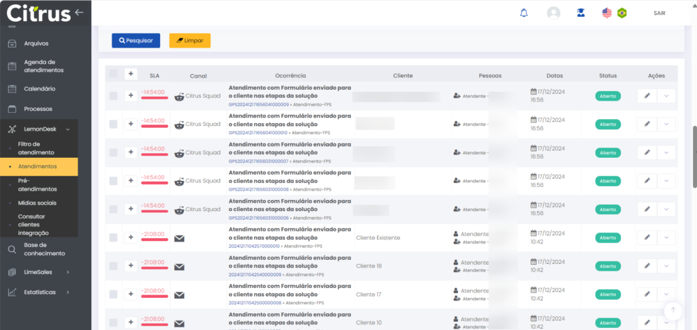
Task: Open Pré-atendimentos in the sidebar
Action: pos(37,184)
